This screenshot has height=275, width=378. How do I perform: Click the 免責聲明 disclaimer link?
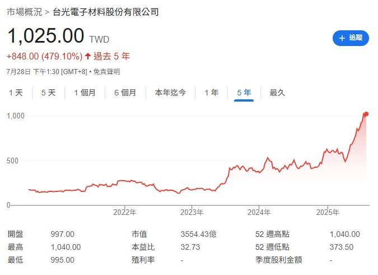[x=106, y=72]
